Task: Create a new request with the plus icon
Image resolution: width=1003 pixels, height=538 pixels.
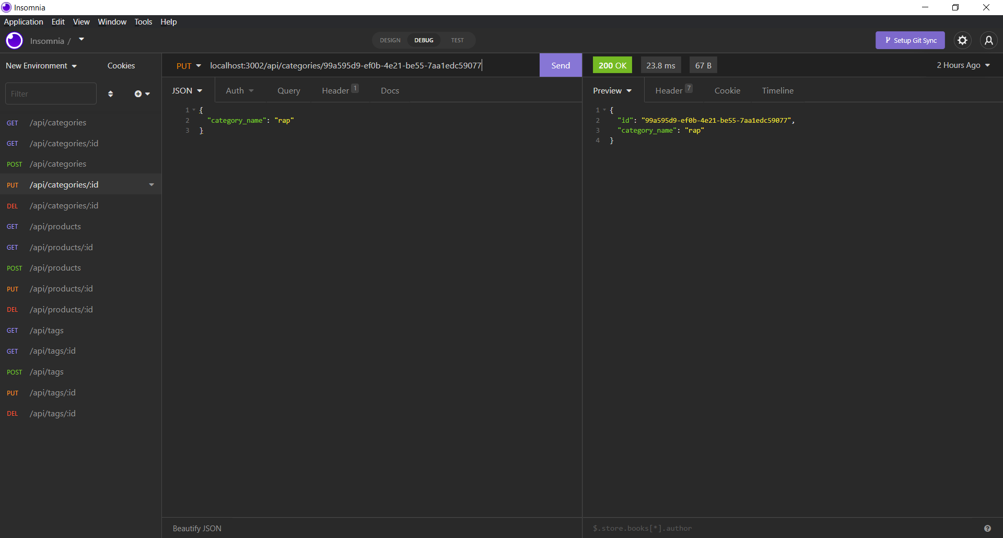Action: pyautogui.click(x=138, y=93)
